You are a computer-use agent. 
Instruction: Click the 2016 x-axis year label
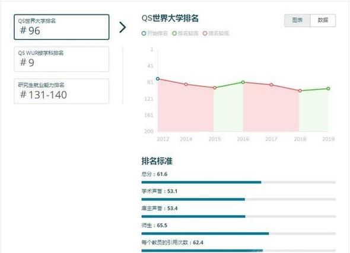[243, 139]
